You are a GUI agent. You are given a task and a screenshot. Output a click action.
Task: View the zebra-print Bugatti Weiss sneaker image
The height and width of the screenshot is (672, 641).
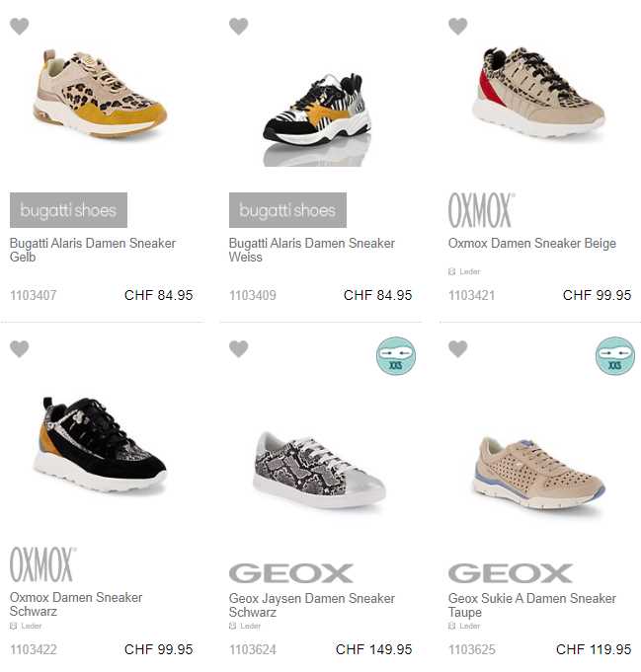pyautogui.click(x=317, y=115)
